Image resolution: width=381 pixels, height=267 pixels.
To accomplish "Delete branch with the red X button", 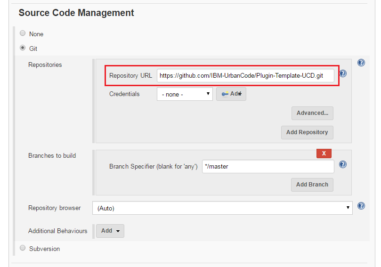I will coord(324,154).
